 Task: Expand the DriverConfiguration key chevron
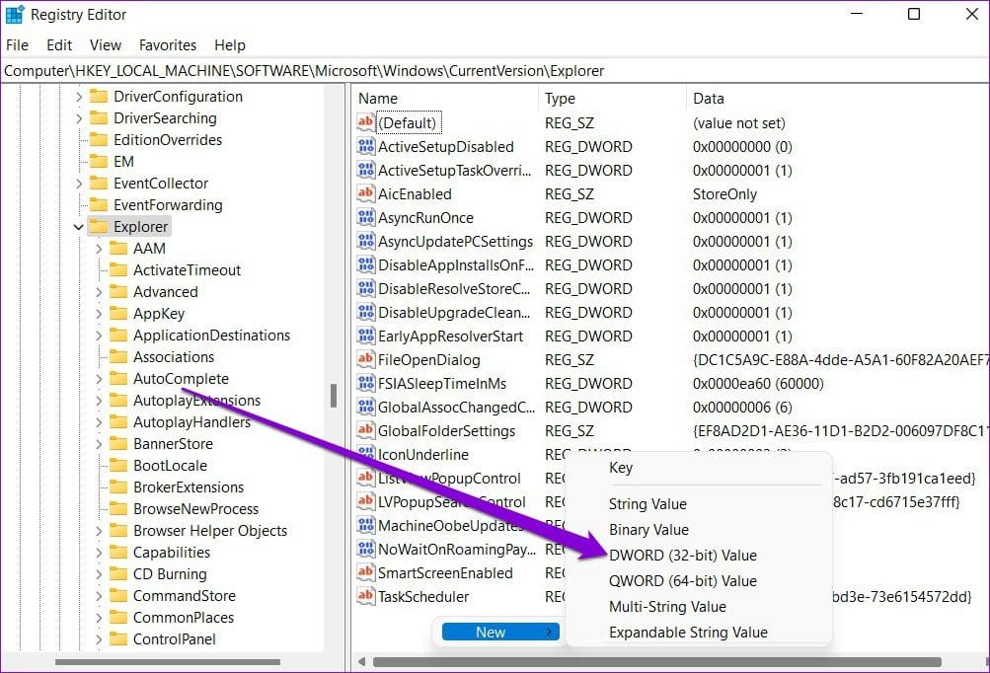coord(79,97)
